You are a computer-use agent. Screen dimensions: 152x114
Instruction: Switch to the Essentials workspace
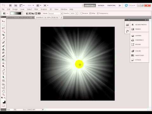[90, 5]
